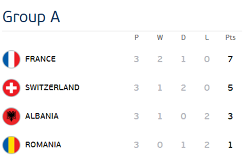Select the ROMANIA team name
Image resolution: width=244 pixels, height=160 pixels.
click(x=43, y=145)
